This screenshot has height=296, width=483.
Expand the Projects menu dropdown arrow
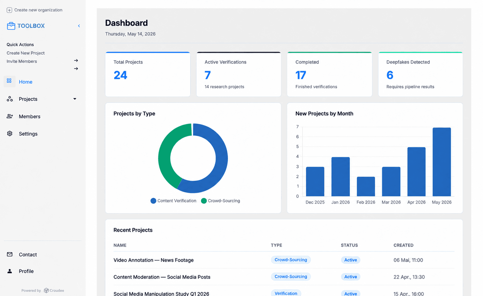pos(75,99)
